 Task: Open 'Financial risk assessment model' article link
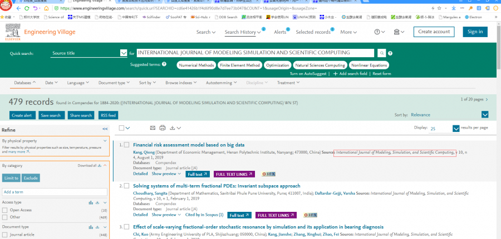click(x=188, y=145)
